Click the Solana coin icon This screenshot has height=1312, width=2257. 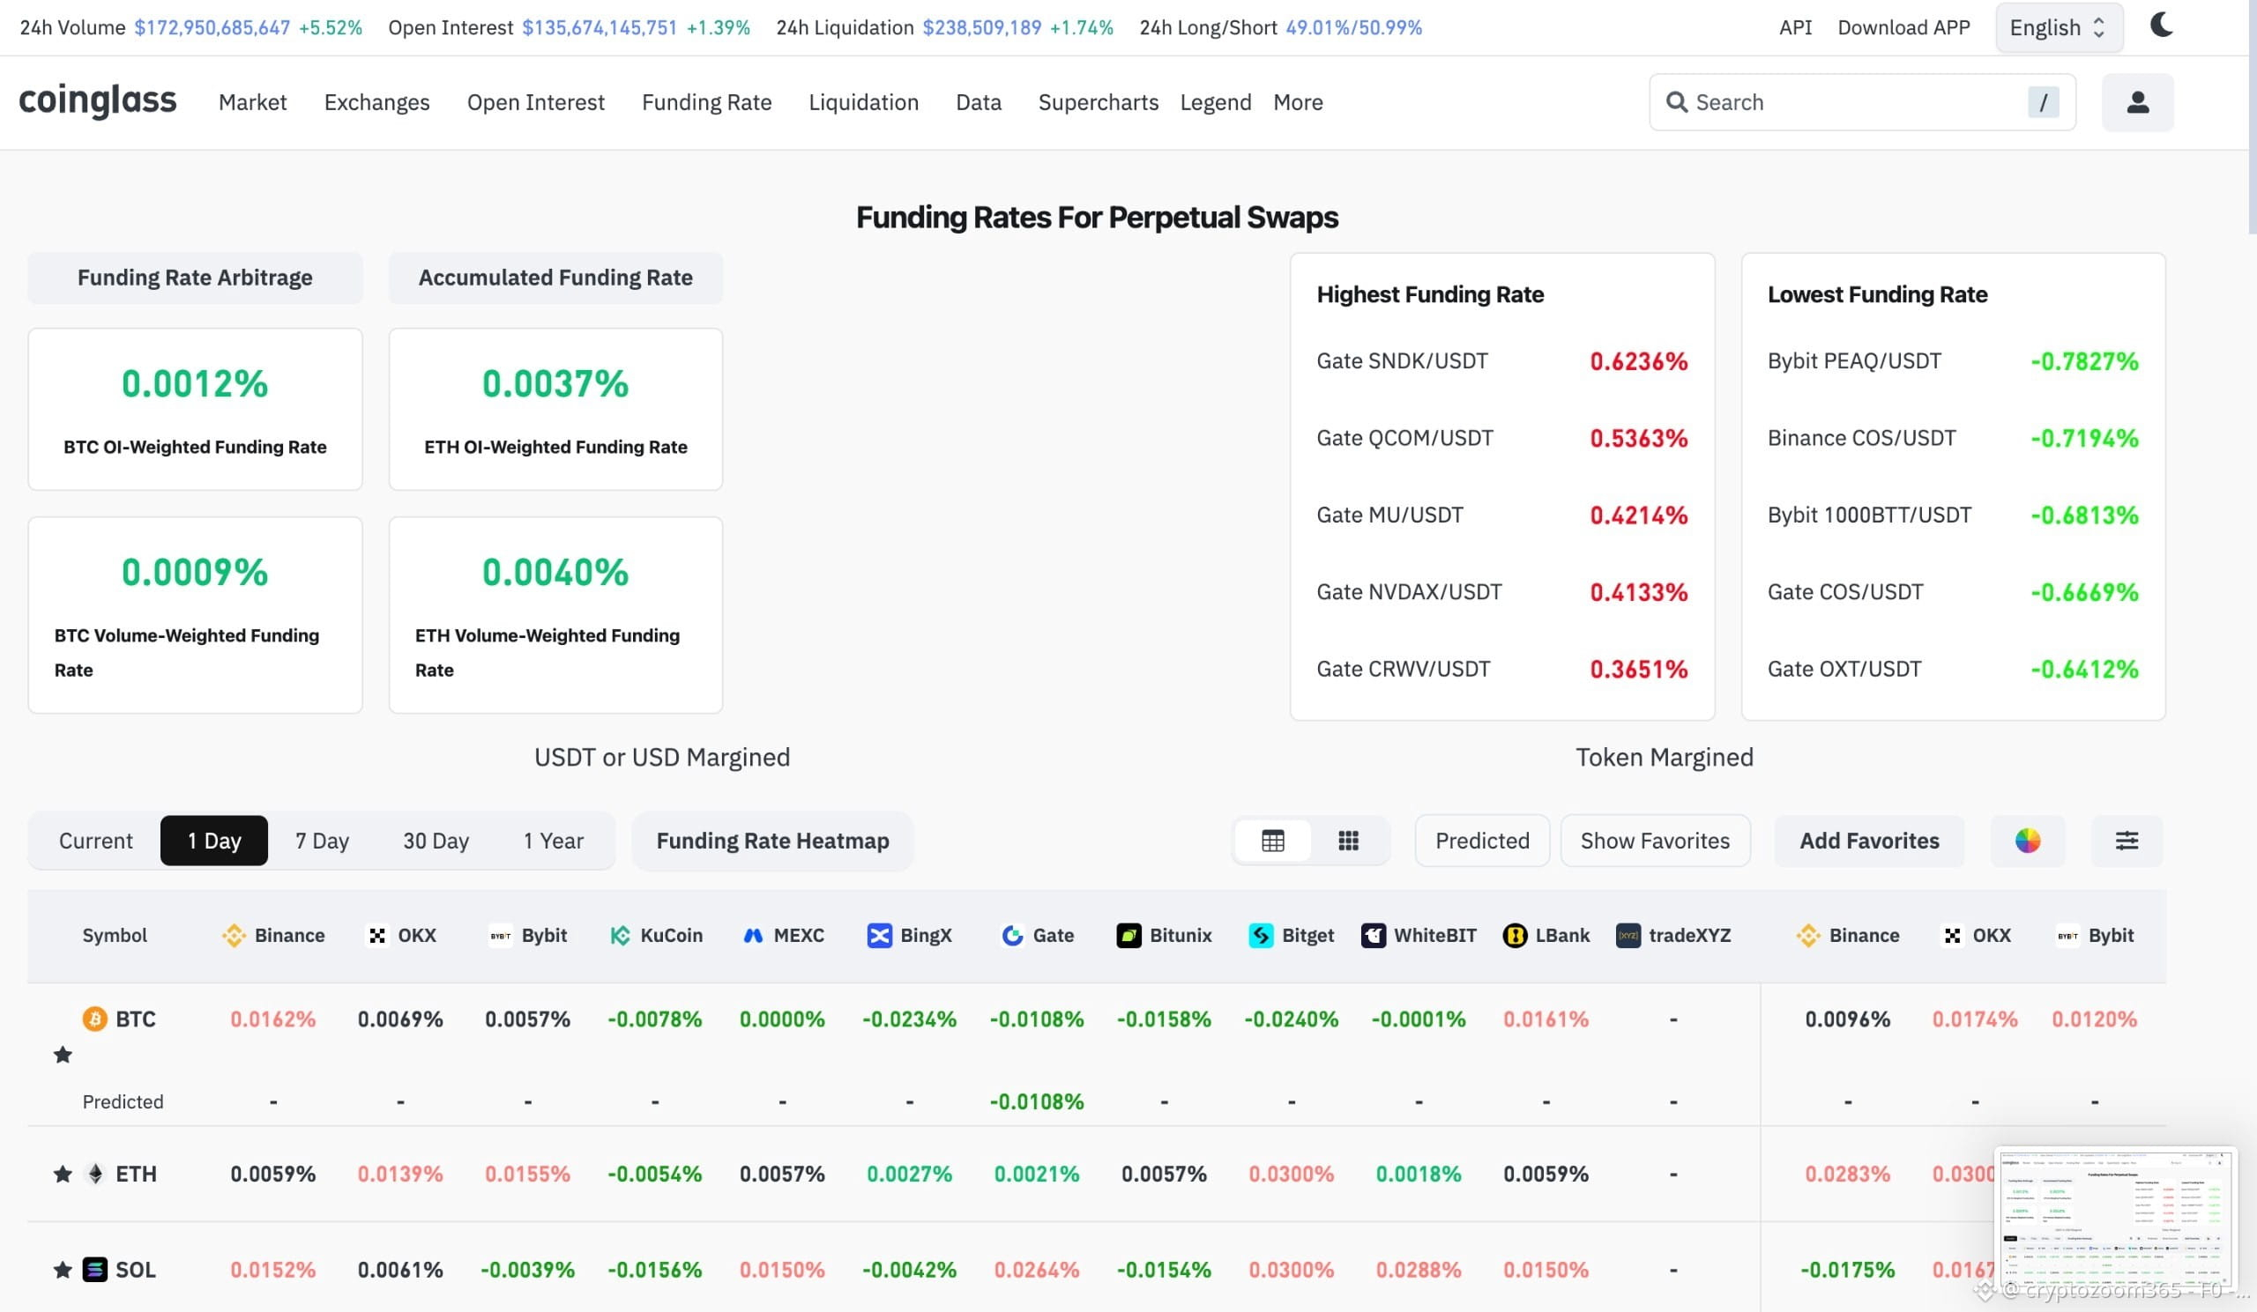pos(95,1269)
